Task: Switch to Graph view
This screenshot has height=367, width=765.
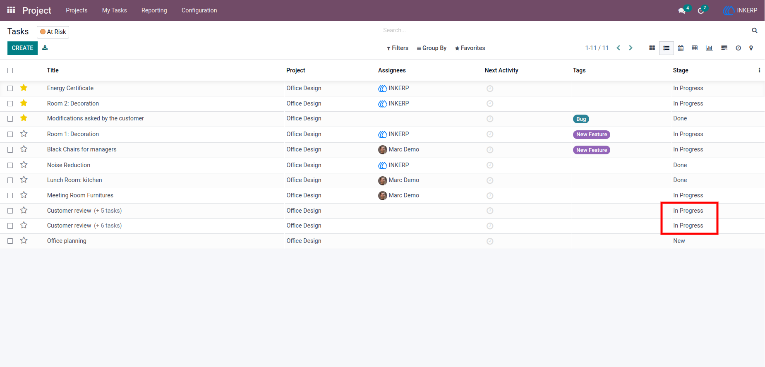Action: (709, 48)
